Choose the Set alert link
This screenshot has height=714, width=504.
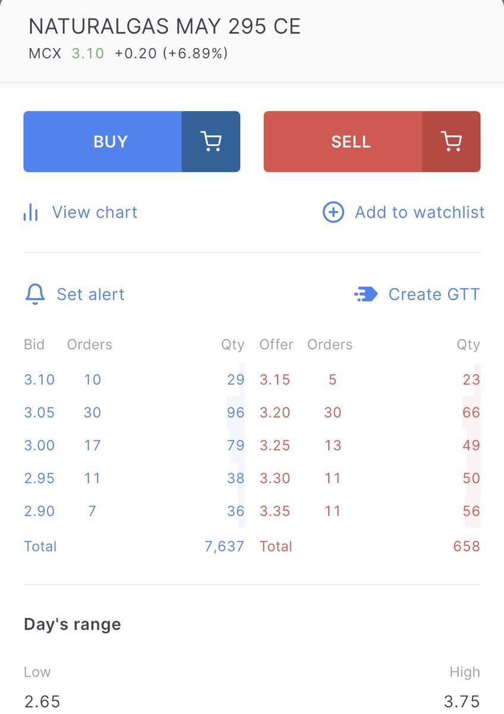90,295
